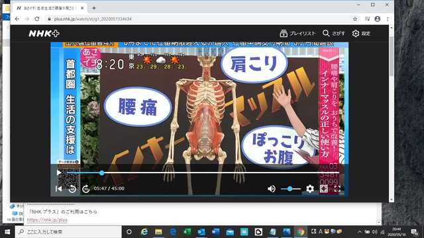
Task: Jump to the start of the video
Action: [59, 188]
